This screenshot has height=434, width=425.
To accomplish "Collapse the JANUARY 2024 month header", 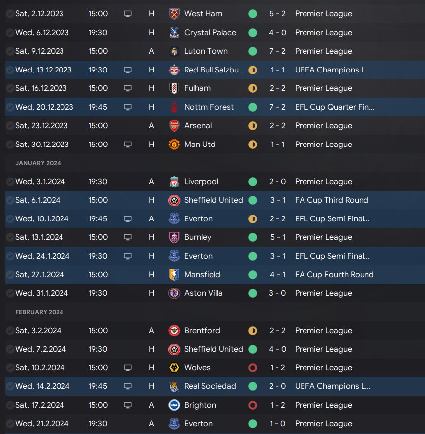I will coord(38,163).
